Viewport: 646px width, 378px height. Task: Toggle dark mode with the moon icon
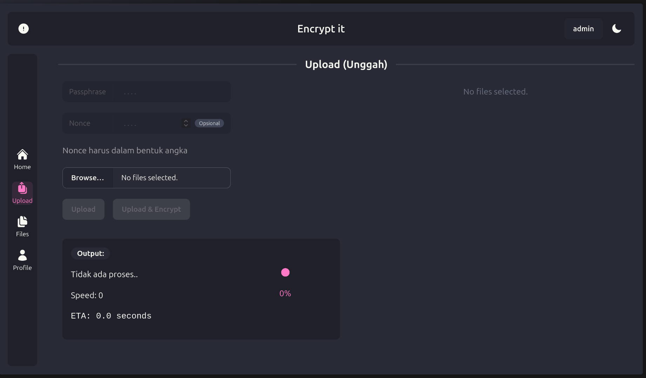[617, 29]
